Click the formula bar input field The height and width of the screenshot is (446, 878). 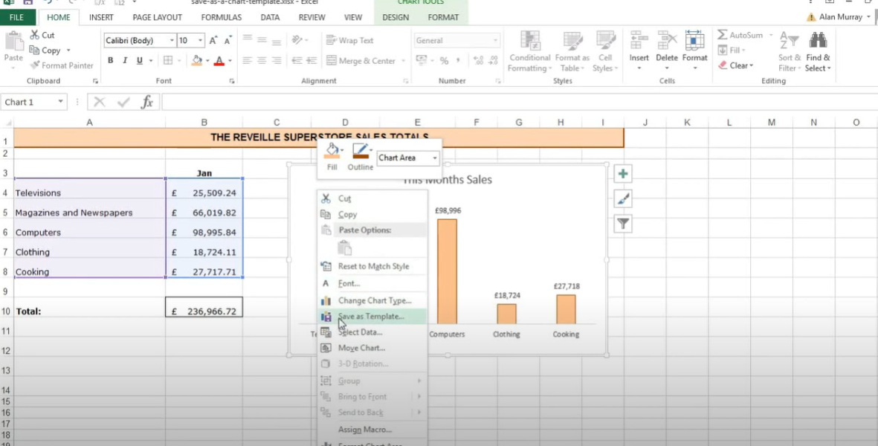[x=518, y=102]
